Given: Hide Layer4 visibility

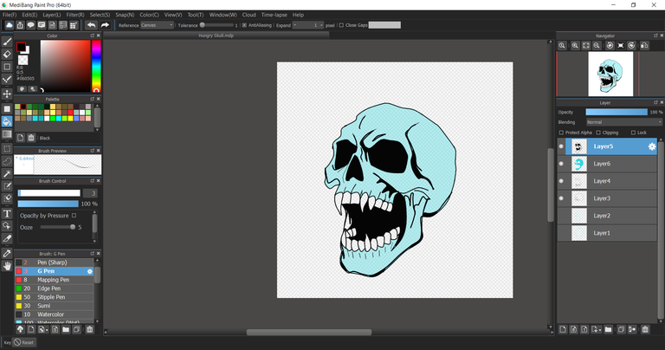Looking at the screenshot, I should coord(561,181).
